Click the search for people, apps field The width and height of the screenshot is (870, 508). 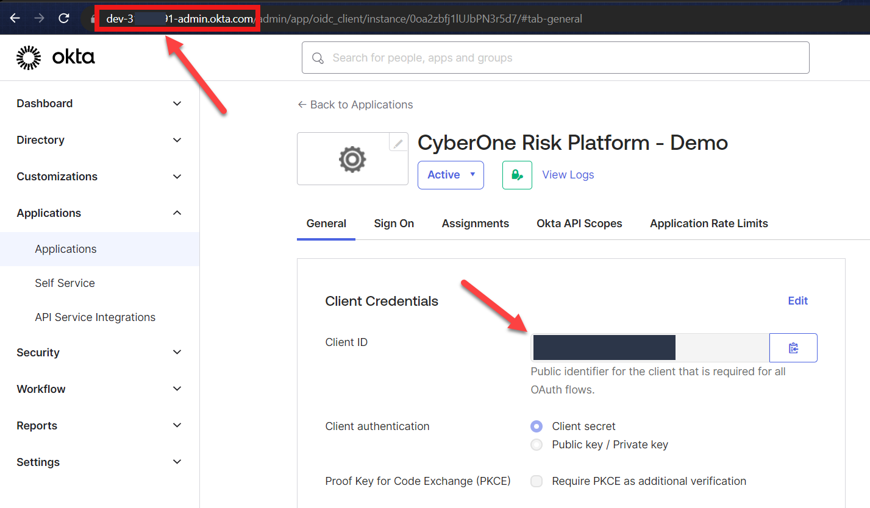(555, 58)
